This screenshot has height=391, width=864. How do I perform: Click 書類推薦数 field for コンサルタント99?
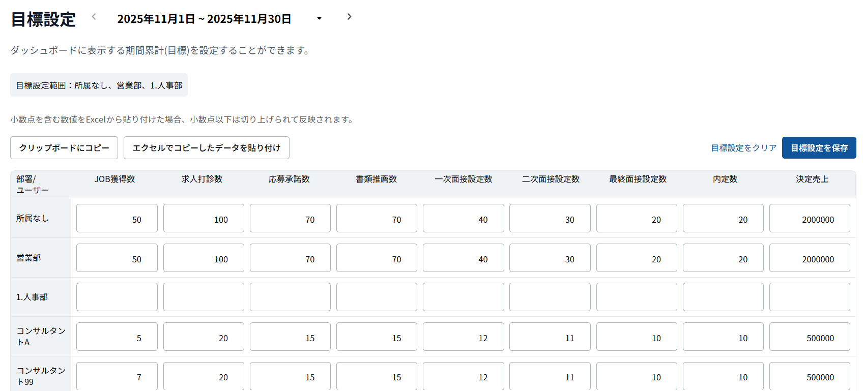point(377,377)
